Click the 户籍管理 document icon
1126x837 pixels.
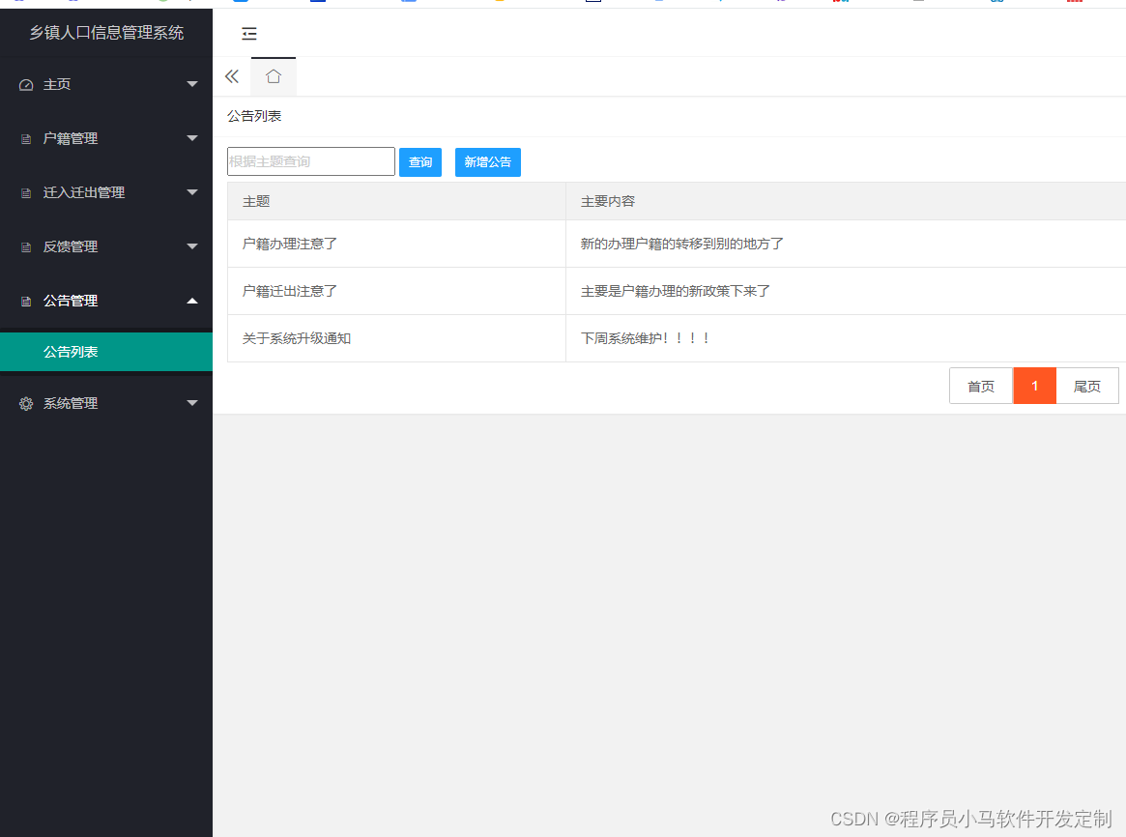26,138
